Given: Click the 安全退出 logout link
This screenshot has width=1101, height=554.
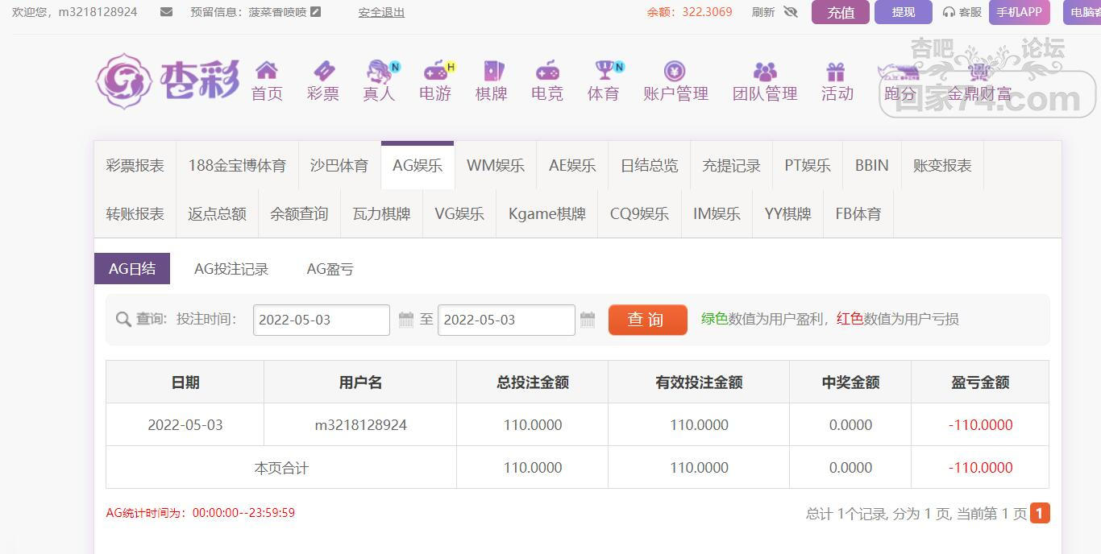Looking at the screenshot, I should 381,12.
